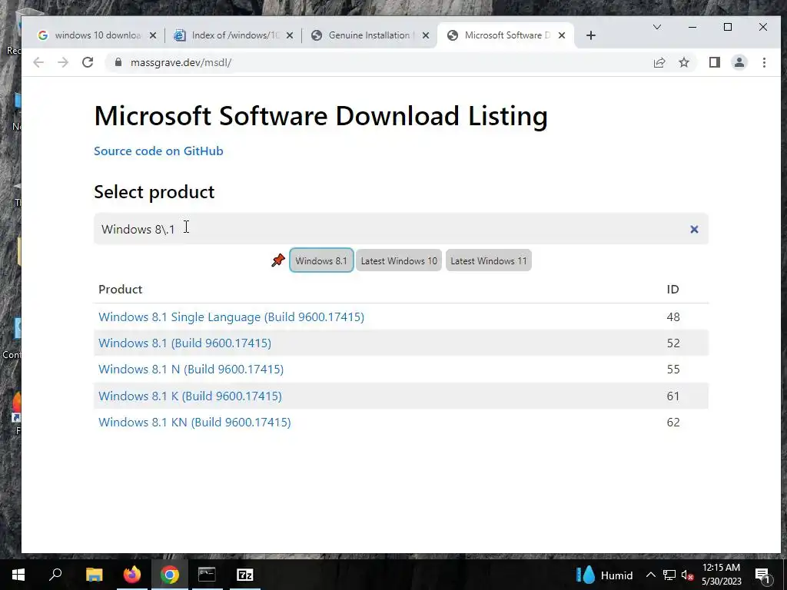Reload the massgrave.dev page

pos(88,62)
